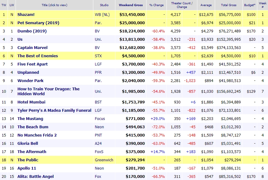Viewport: 268px width, 180px height.
Task: Open the WB (NL) studio link
Action: [x=102, y=15]
